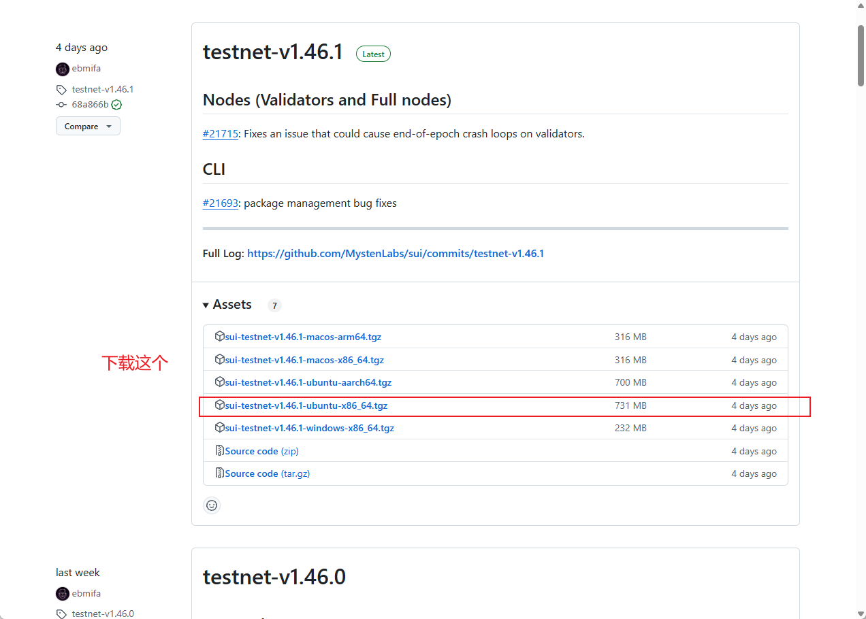
Task: Click ebmifa avatar beside testnet-v1.46.0
Action: (x=63, y=594)
